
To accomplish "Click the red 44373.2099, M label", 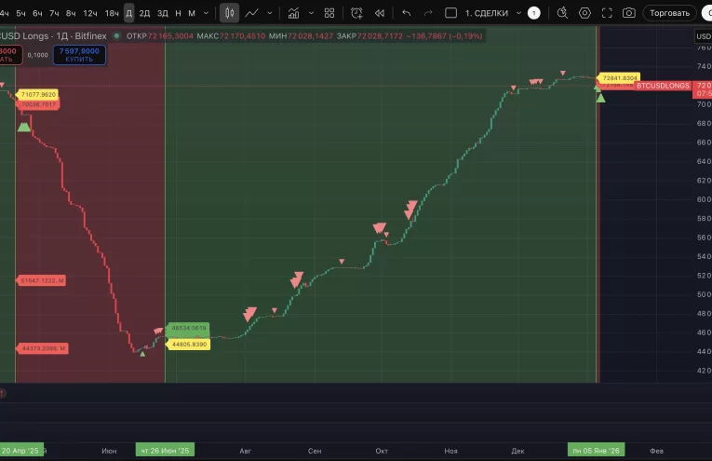I will pyautogui.click(x=42, y=348).
